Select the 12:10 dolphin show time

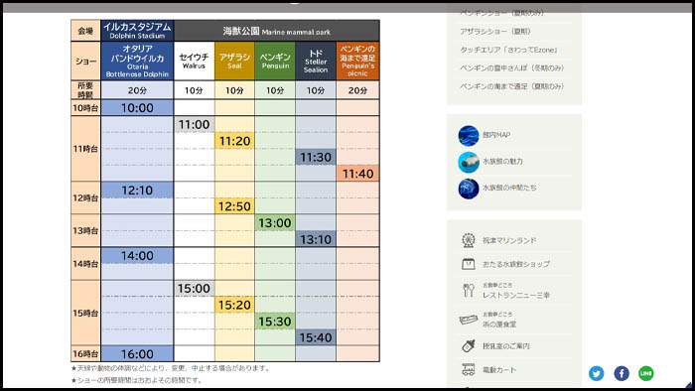pos(137,191)
